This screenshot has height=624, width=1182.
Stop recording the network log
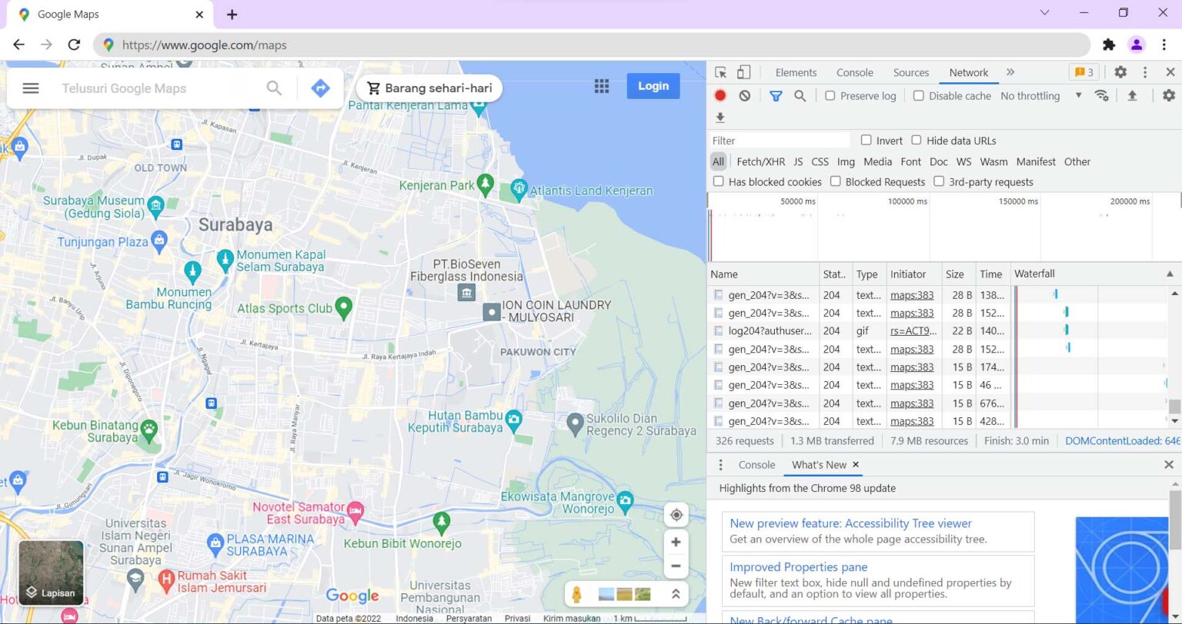point(720,95)
